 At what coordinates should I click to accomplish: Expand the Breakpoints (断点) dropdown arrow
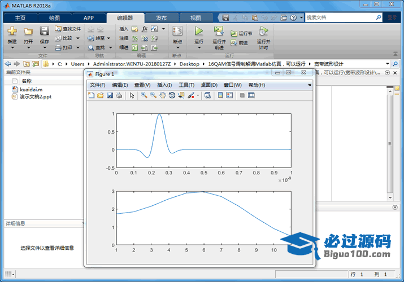177,47
